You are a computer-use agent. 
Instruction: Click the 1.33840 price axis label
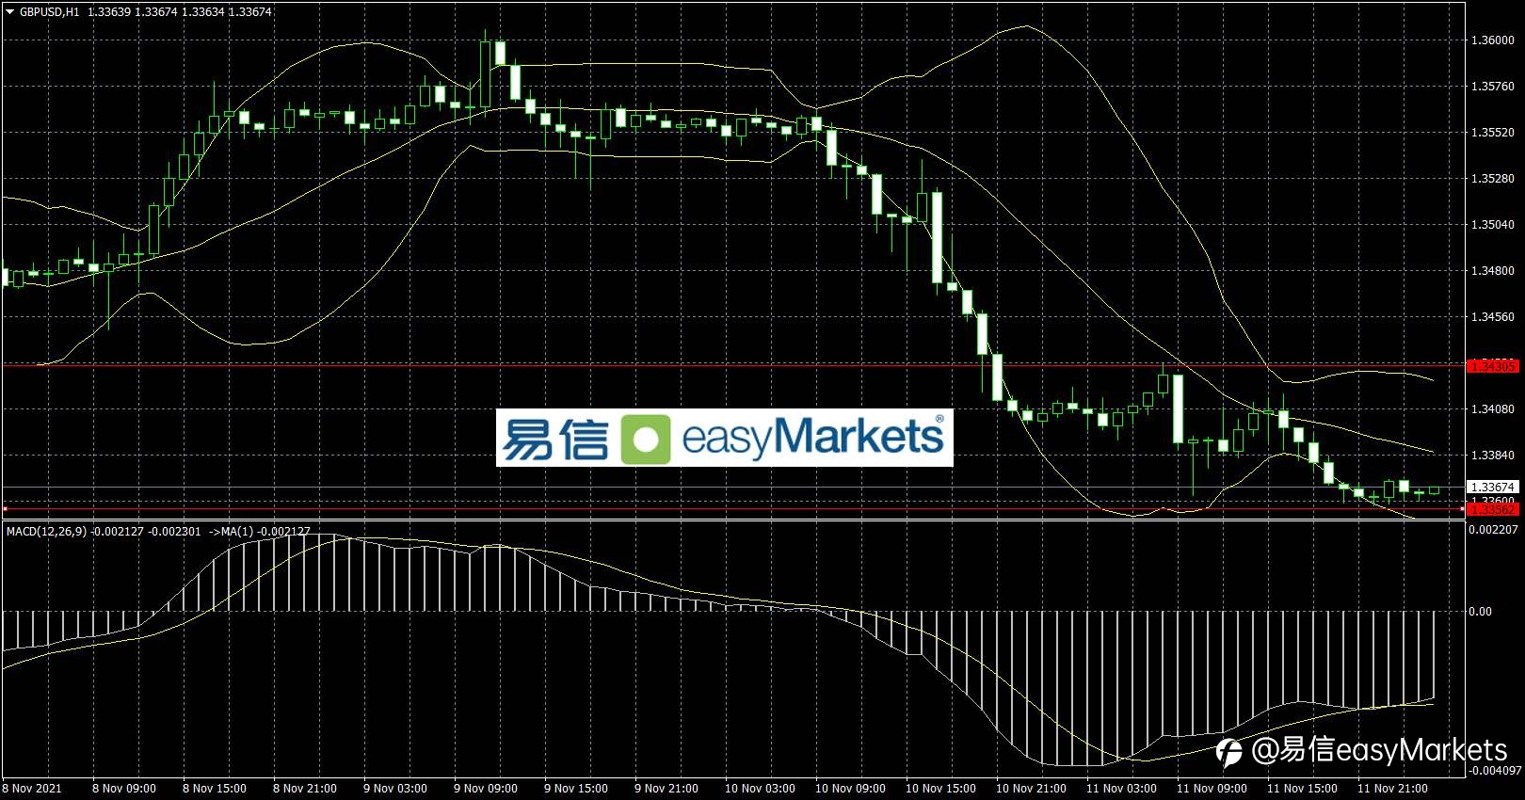[1492, 456]
